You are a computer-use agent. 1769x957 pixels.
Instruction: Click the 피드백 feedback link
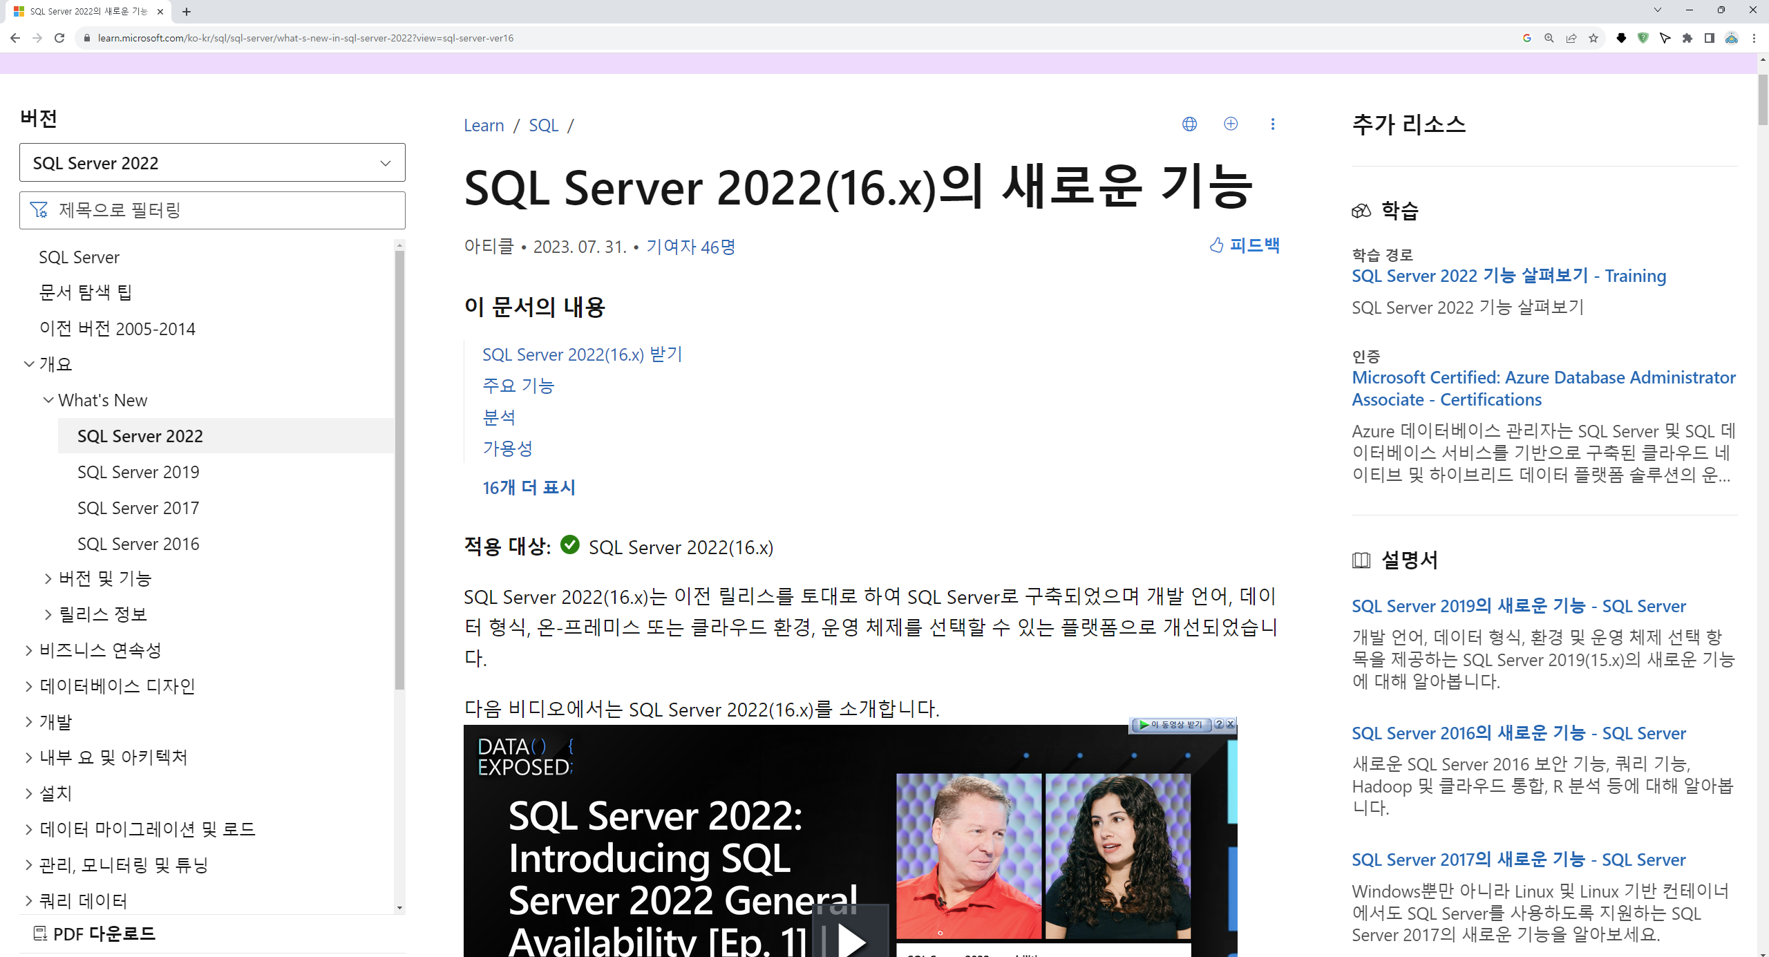pyautogui.click(x=1245, y=245)
